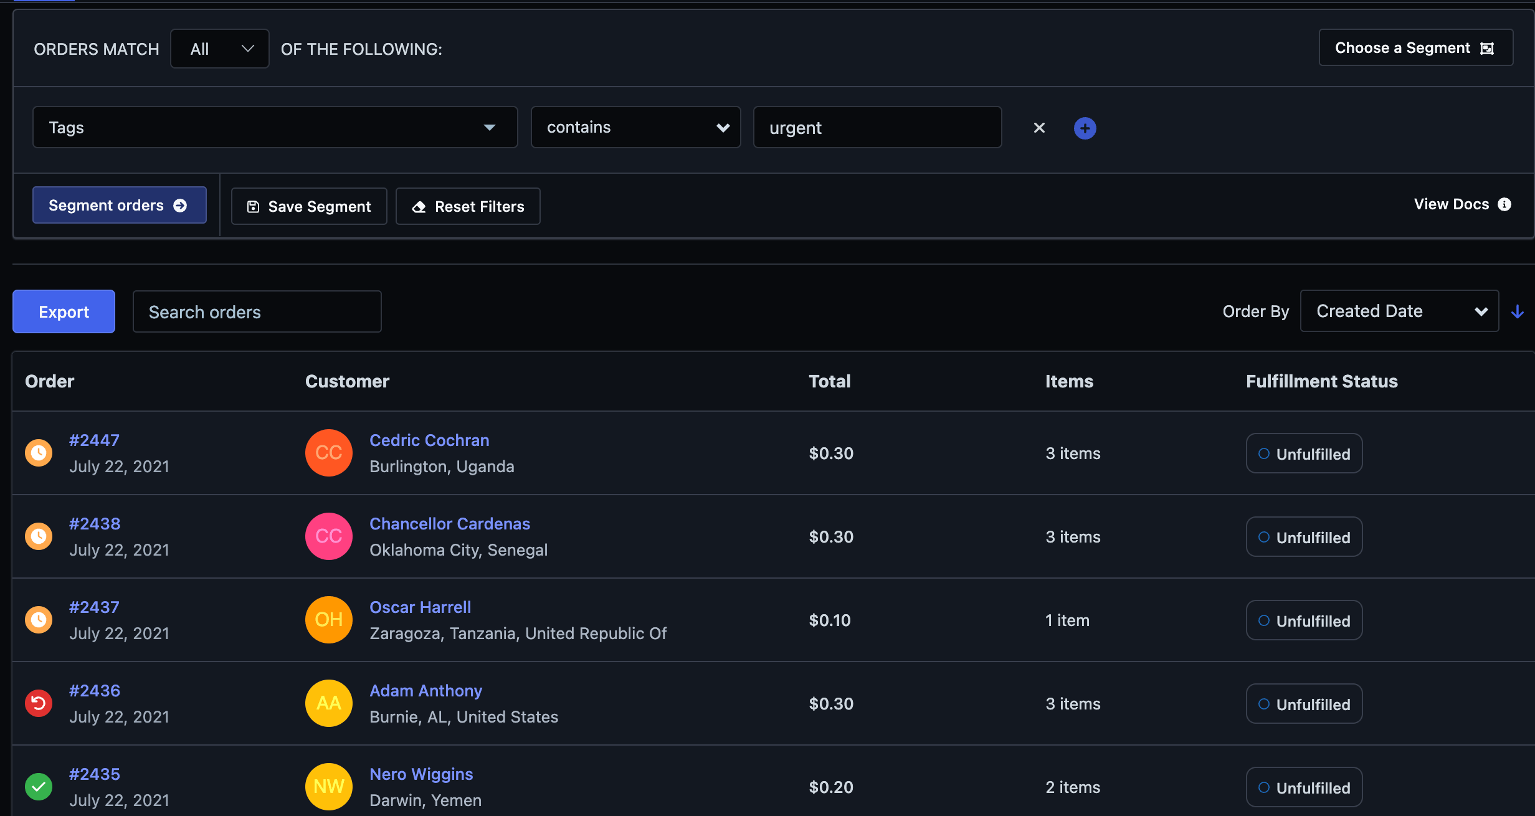Click pending clock icon for order #2447
The height and width of the screenshot is (816, 1535).
pyautogui.click(x=39, y=453)
